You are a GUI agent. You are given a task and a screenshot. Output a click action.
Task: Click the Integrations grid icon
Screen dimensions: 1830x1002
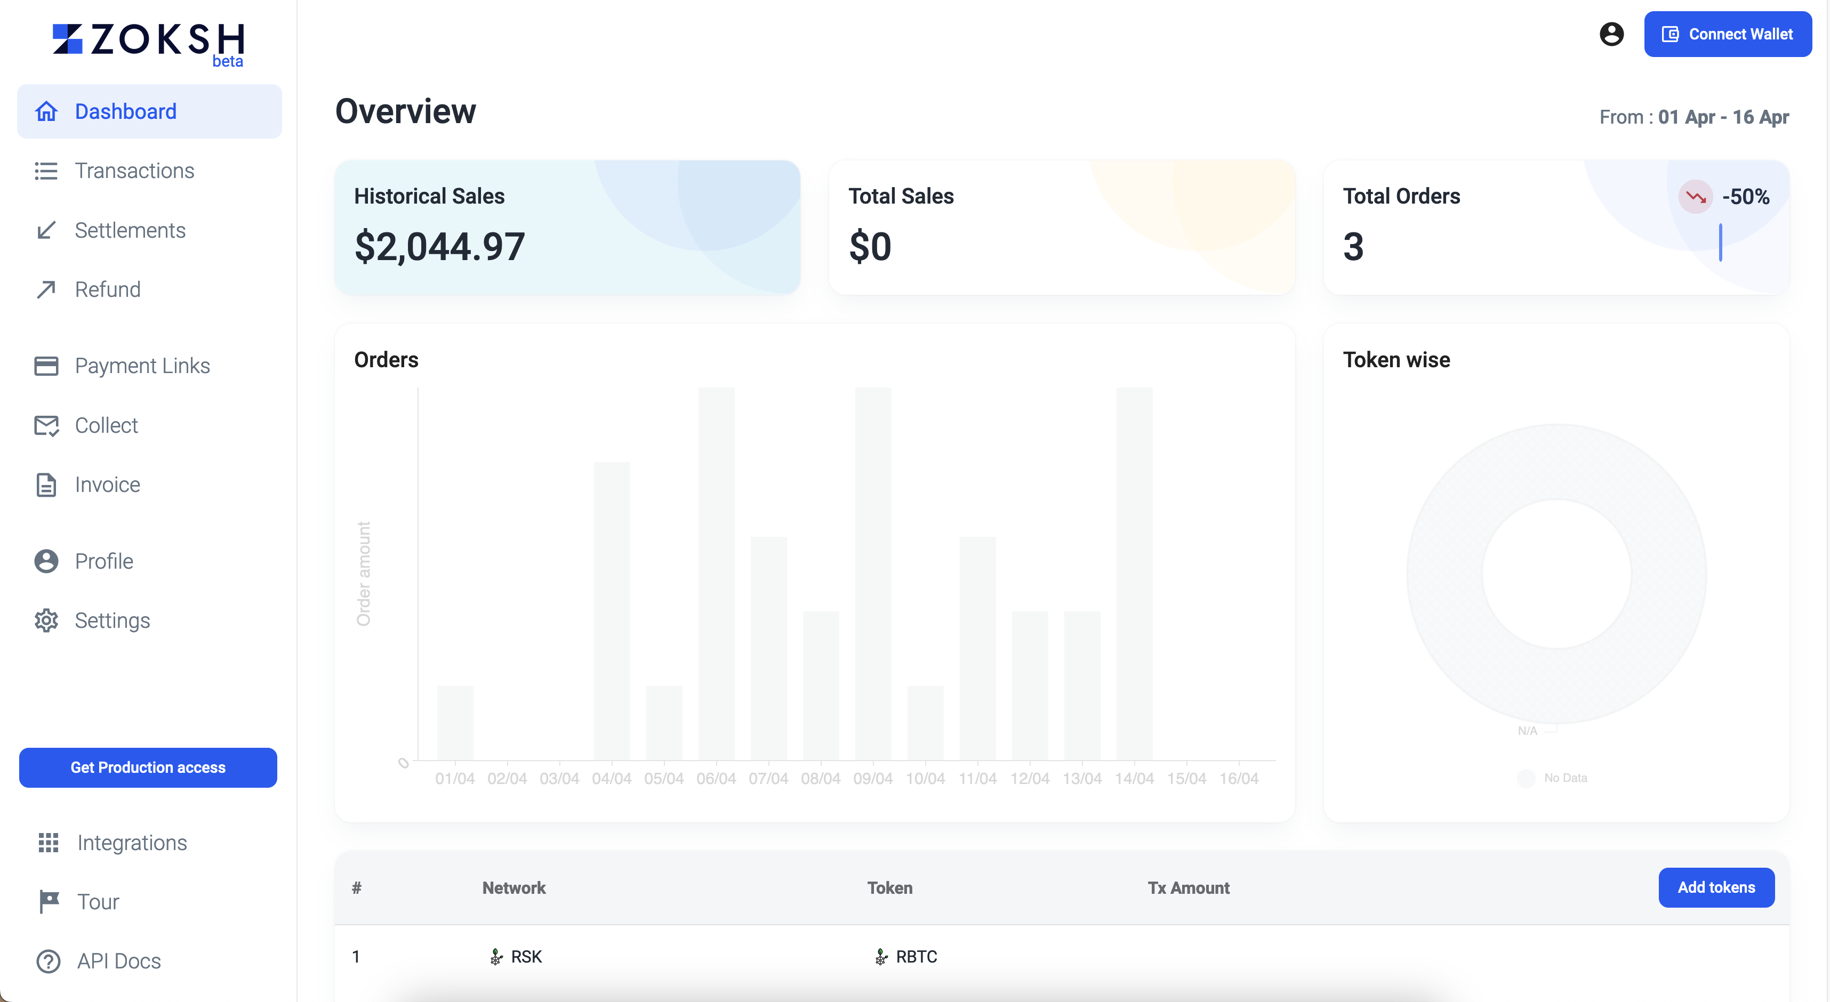pyautogui.click(x=49, y=842)
